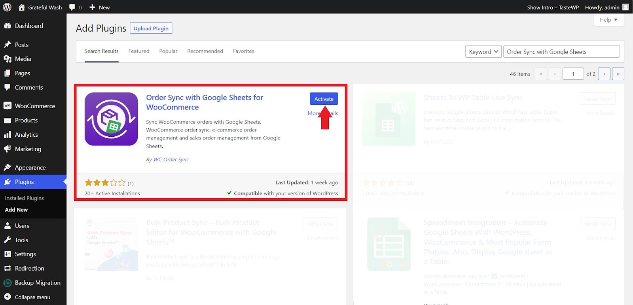
Task: Click the Marketing megaphone icon
Action: [8, 149]
